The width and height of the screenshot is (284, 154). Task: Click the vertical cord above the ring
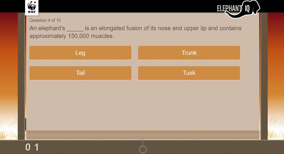click(x=143, y=142)
